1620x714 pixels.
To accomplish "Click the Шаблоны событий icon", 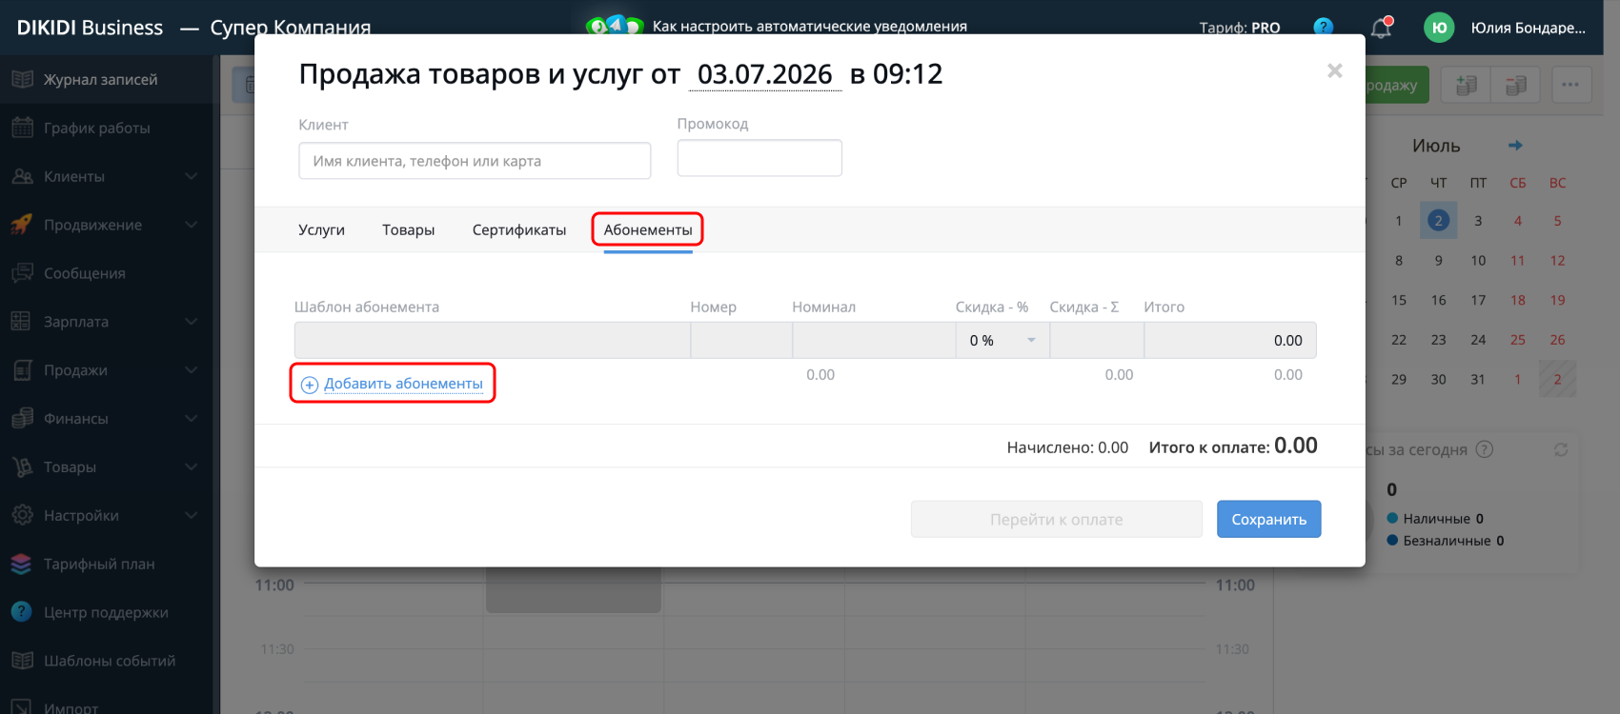I will [22, 661].
